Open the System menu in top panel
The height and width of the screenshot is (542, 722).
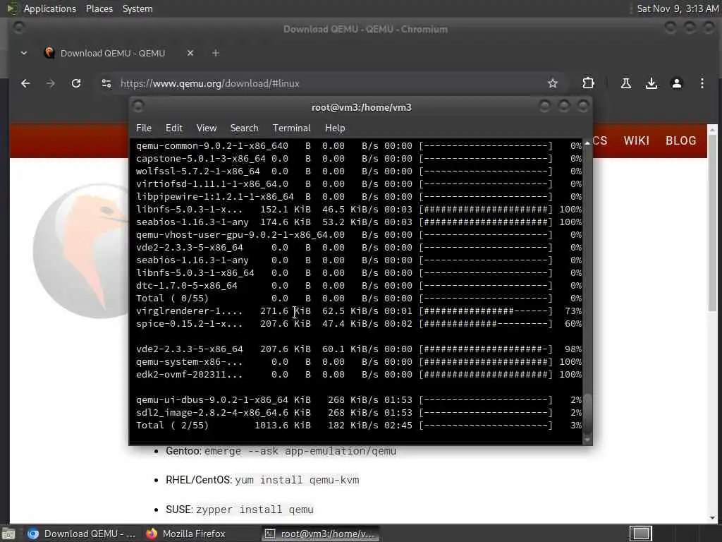coord(137,8)
